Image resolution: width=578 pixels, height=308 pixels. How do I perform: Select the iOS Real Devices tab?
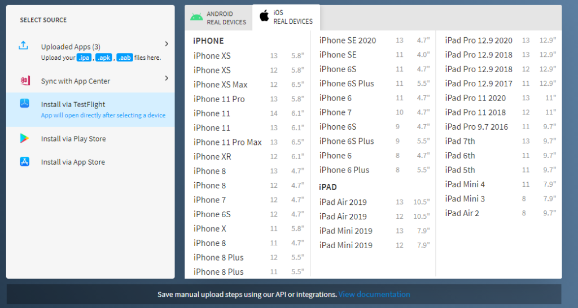click(x=286, y=17)
